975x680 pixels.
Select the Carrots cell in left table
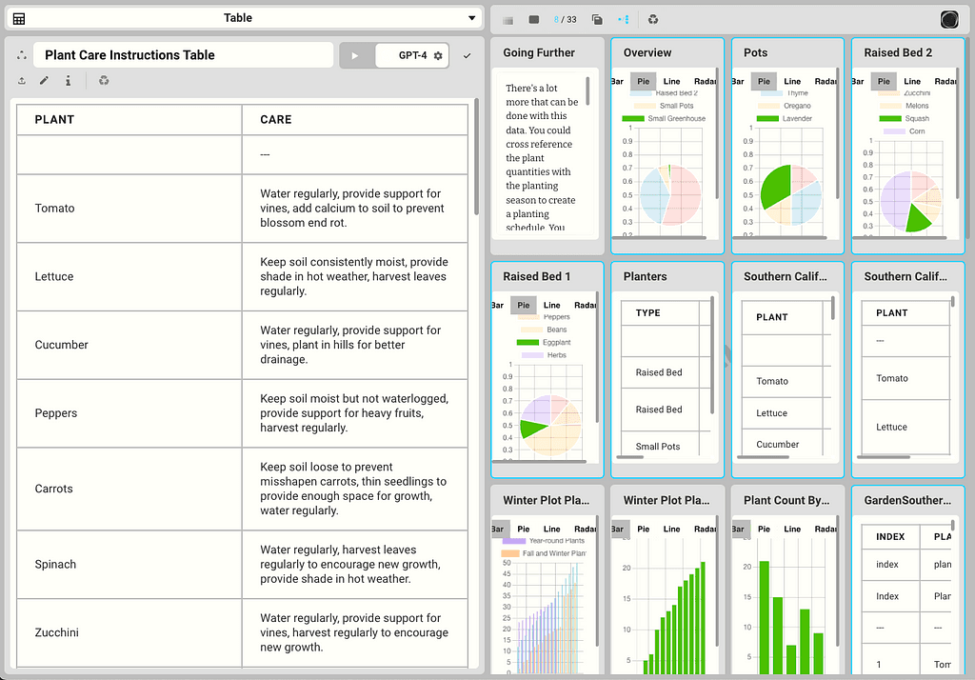pyautogui.click(x=129, y=489)
